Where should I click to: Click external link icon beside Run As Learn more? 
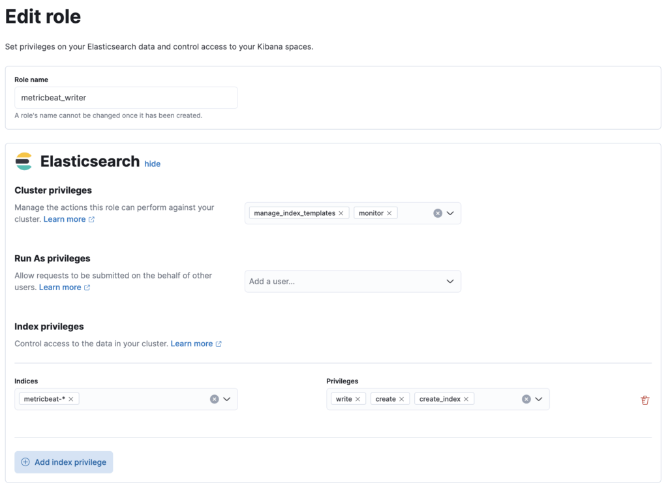click(87, 288)
